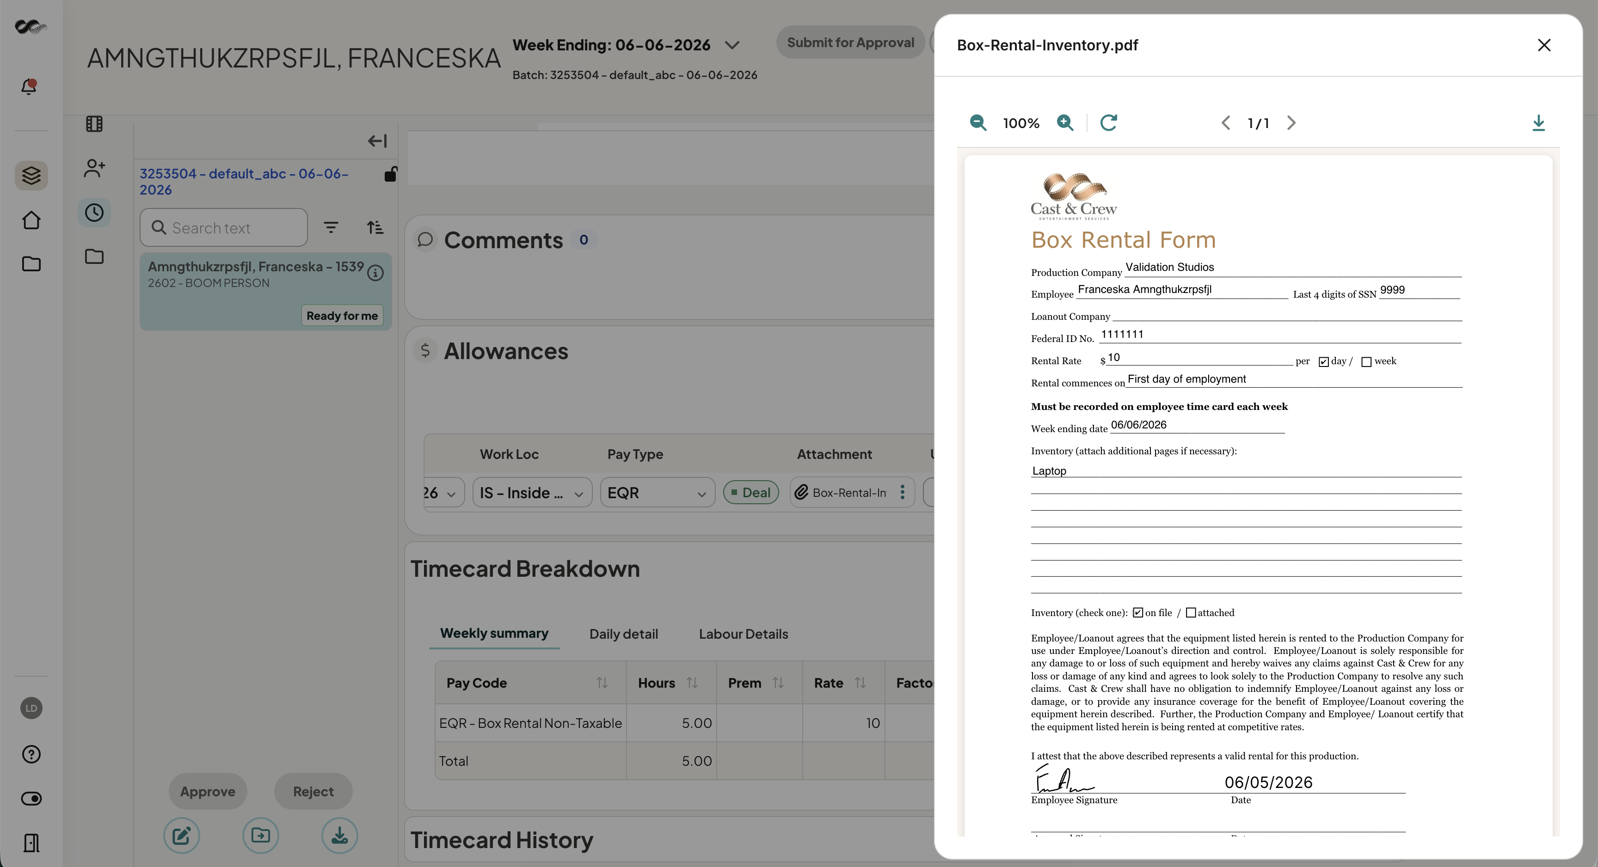Click the edit timecard pencil icon

(x=181, y=836)
